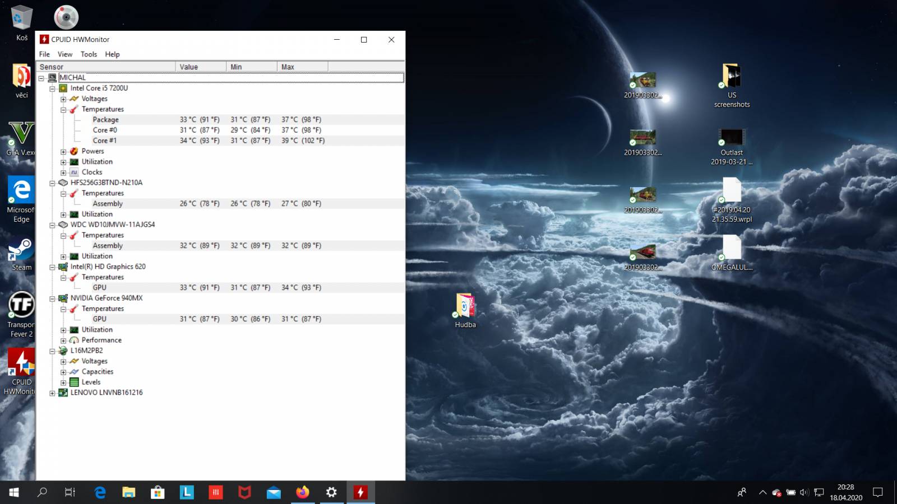The height and width of the screenshot is (504, 897).
Task: Open Microsoft Store from the taskbar
Action: (158, 492)
